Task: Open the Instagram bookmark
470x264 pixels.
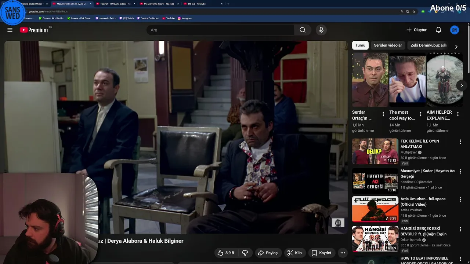Action: tap(185, 18)
